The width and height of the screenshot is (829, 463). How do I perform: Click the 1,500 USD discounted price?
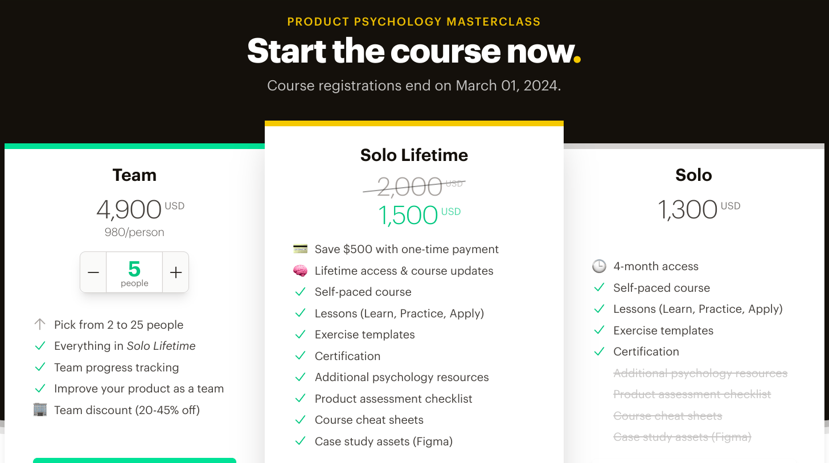point(408,216)
